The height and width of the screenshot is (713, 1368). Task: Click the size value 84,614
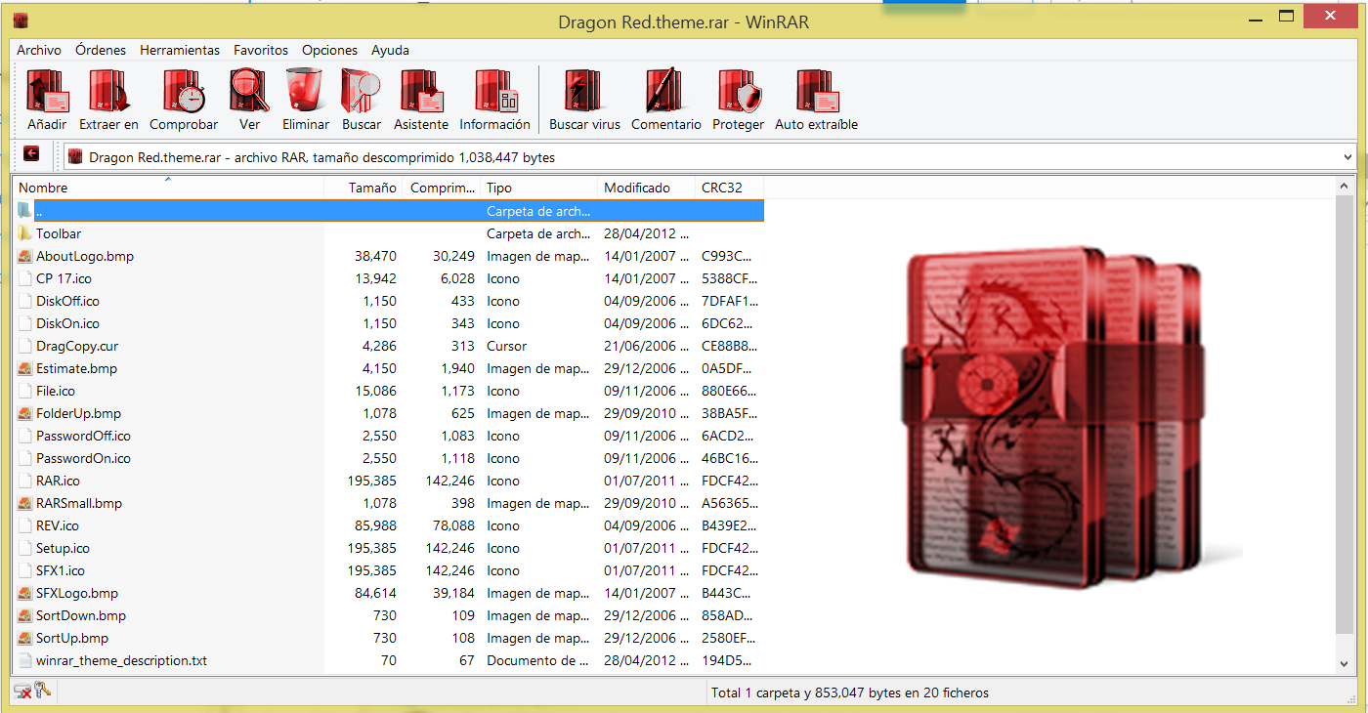pyautogui.click(x=375, y=593)
